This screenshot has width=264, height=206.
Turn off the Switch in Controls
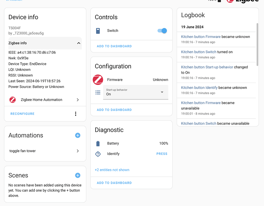point(162,31)
